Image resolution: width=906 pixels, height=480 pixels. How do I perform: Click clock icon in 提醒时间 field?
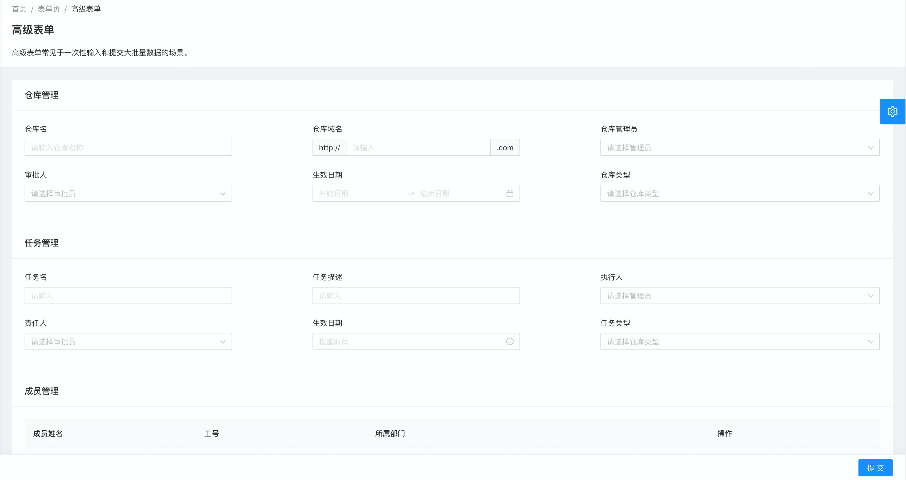coord(510,341)
